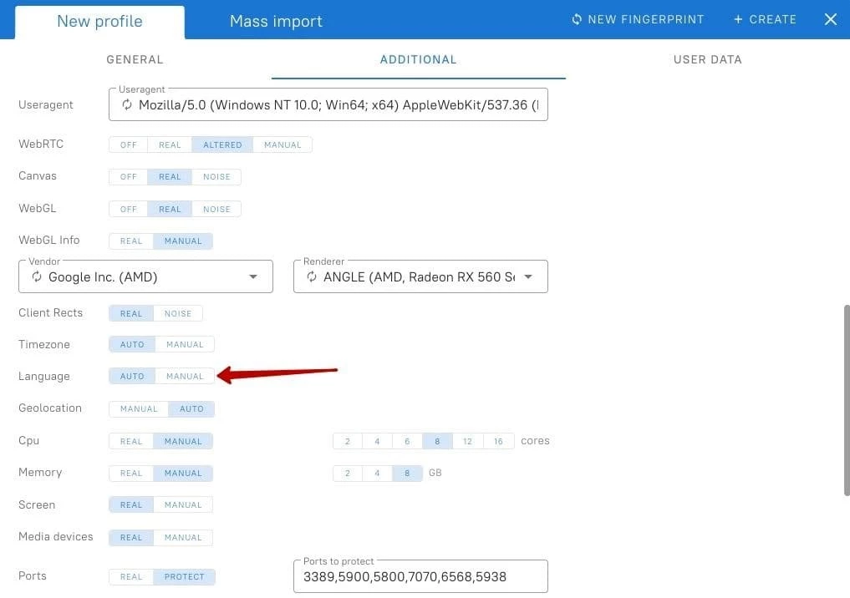This screenshot has height=598, width=850.
Task: Set Memory to Real
Action: (131, 473)
